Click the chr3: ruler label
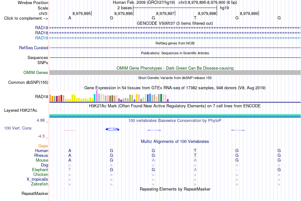The width and height of the screenshot is (301, 201). (x=43, y=13)
